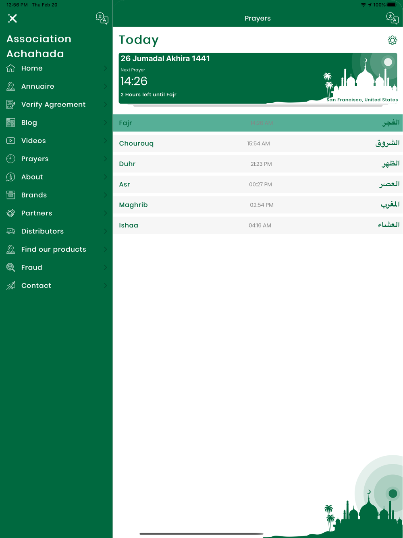
Task: Select Duhr 21:23 PM time
Action: (x=261, y=164)
